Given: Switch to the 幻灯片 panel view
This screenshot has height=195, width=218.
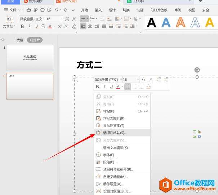Looking at the screenshot, I should click(35, 40).
